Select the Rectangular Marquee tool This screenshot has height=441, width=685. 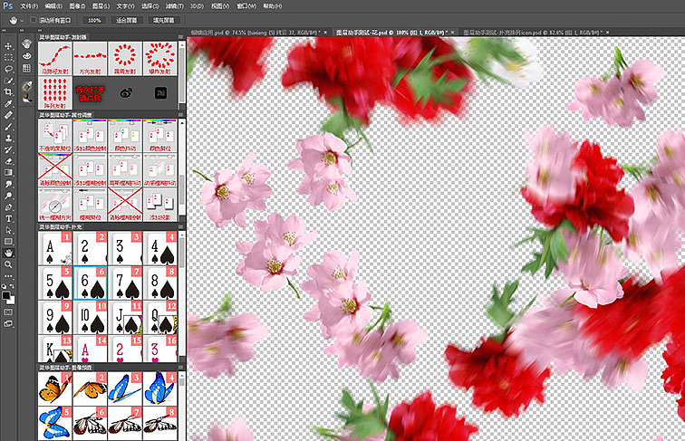click(8, 58)
